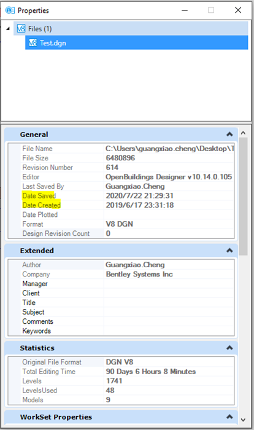Collapse the Extended section chevron
Viewport: 254px width, 430px height.
[x=229, y=251]
